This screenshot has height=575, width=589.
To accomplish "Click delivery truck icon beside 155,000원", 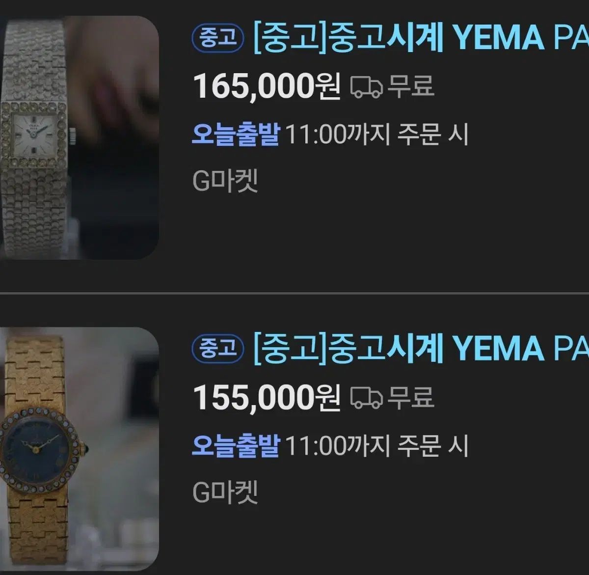I will tap(366, 398).
